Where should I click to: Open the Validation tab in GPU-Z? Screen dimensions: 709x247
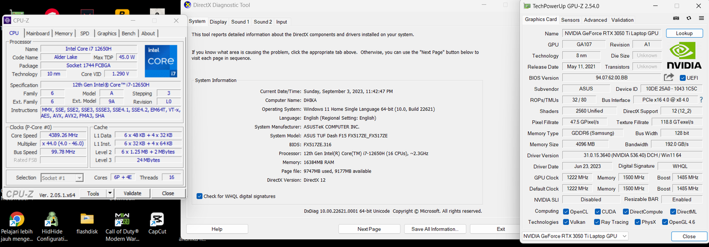point(623,20)
